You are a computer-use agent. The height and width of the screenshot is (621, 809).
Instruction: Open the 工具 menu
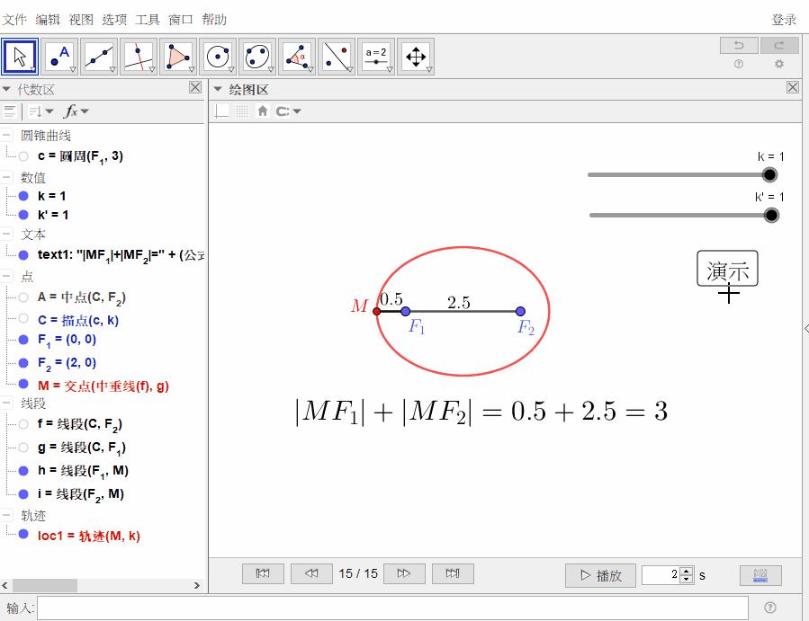pos(148,20)
